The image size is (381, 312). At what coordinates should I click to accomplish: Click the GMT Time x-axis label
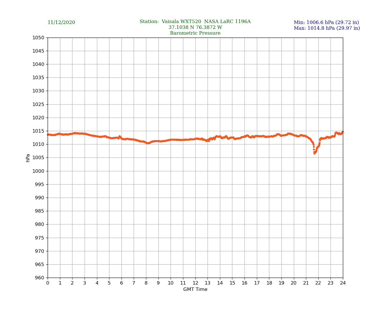click(195, 289)
